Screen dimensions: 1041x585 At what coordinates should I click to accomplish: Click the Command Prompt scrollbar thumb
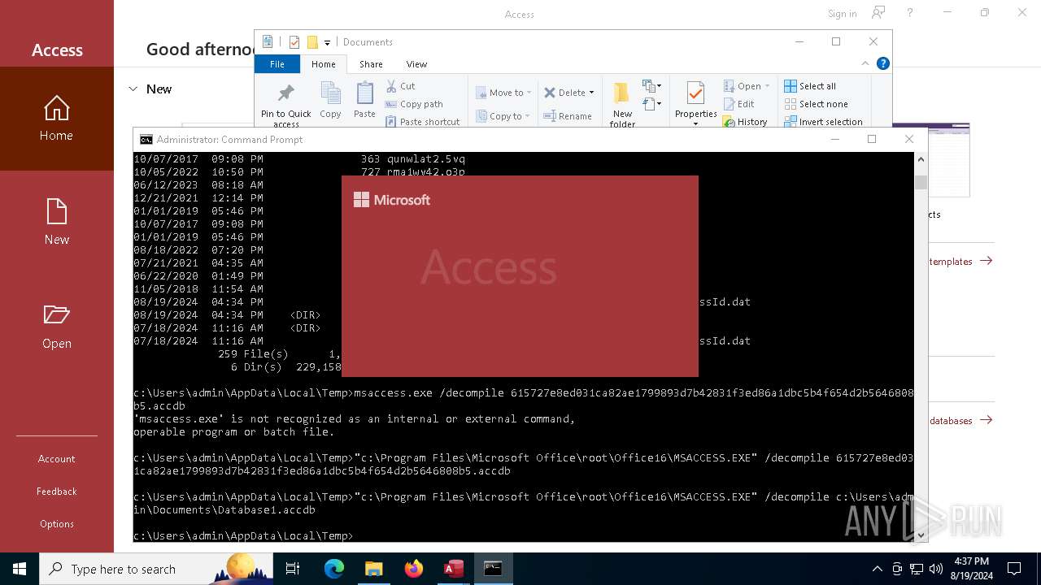921,182
